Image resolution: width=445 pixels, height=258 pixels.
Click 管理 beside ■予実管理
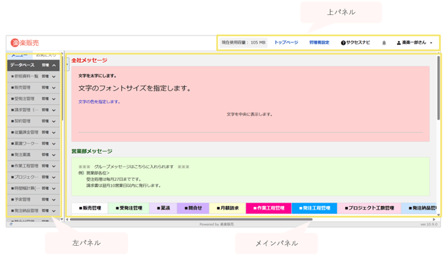(x=45, y=199)
